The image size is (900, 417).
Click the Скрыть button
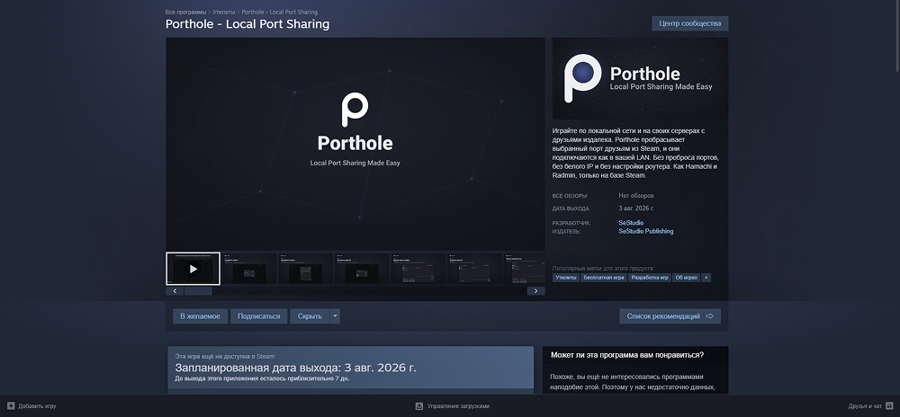[310, 316]
